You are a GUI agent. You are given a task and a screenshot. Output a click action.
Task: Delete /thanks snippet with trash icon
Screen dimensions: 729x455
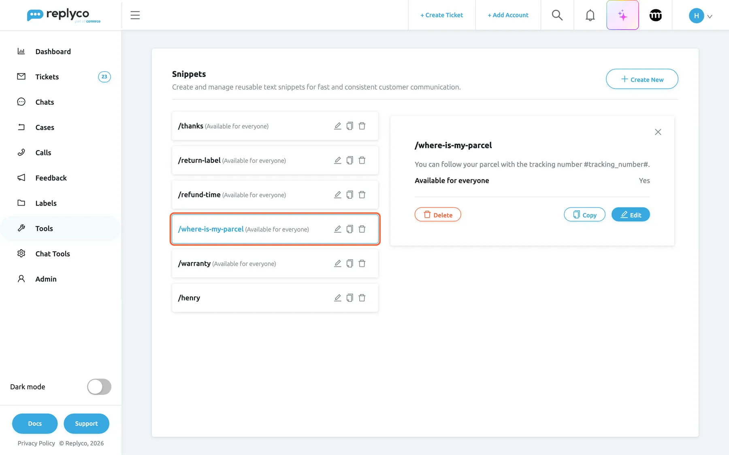pyautogui.click(x=362, y=126)
